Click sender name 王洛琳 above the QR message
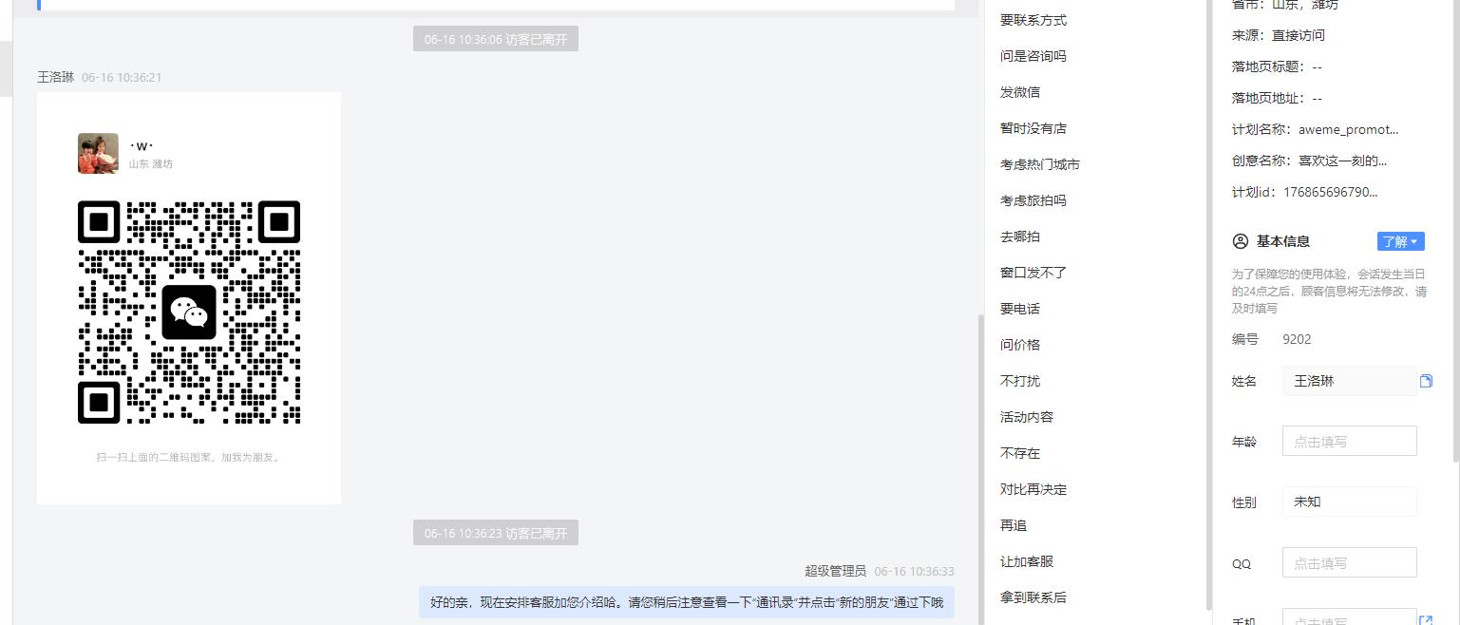Screen dimensions: 1460x625 coord(56,77)
